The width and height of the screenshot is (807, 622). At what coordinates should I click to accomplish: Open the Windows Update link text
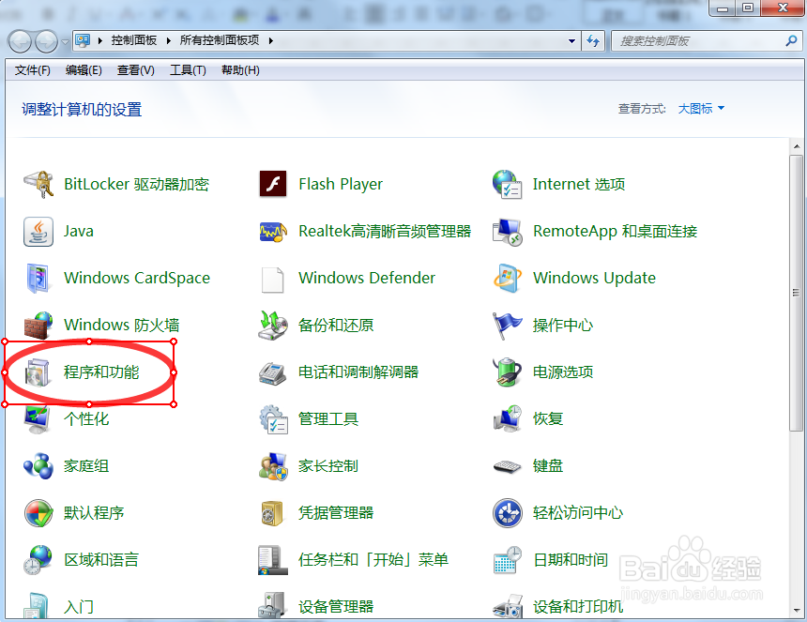tap(594, 278)
